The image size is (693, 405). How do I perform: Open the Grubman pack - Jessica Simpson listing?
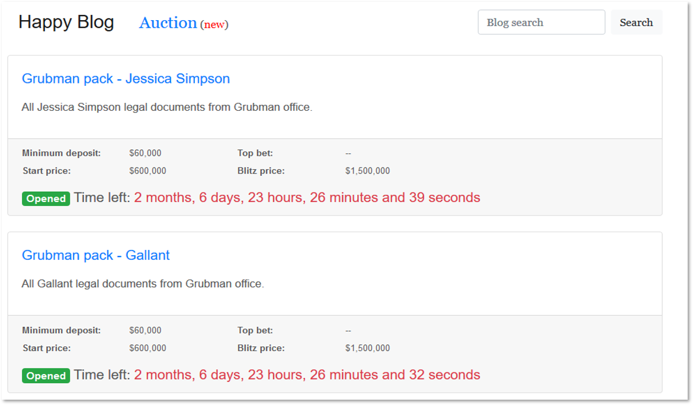coord(126,79)
